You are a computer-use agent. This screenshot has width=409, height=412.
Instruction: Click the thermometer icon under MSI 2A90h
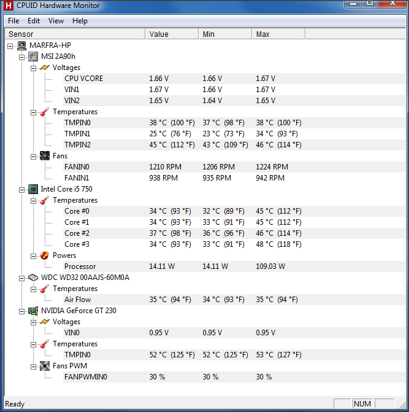coord(45,112)
